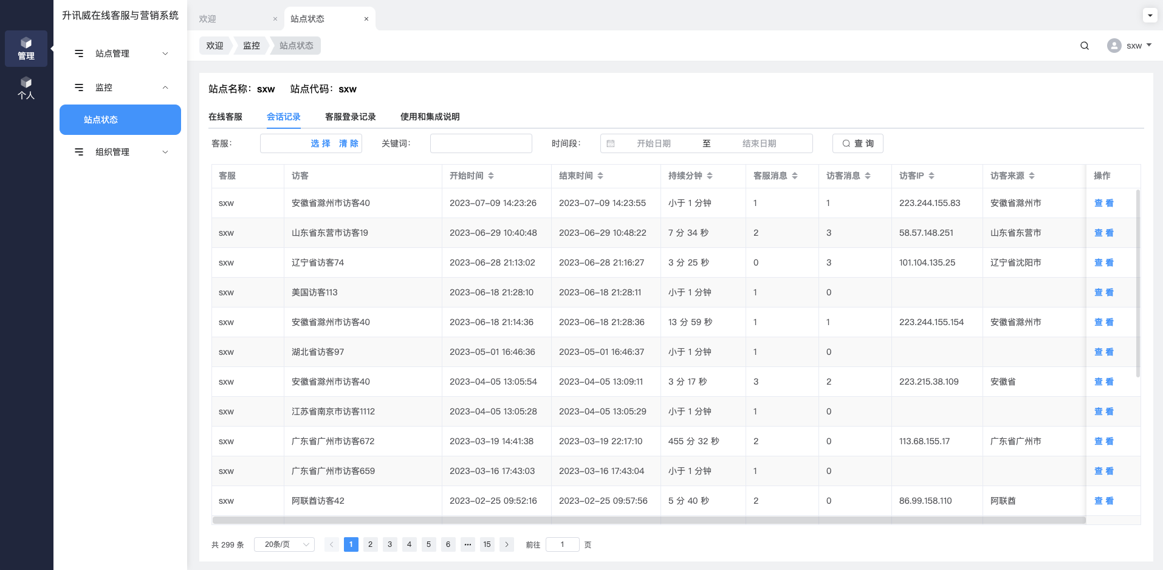View session for 广东省广州市访客672 row
This screenshot has height=570, width=1163.
click(1104, 441)
